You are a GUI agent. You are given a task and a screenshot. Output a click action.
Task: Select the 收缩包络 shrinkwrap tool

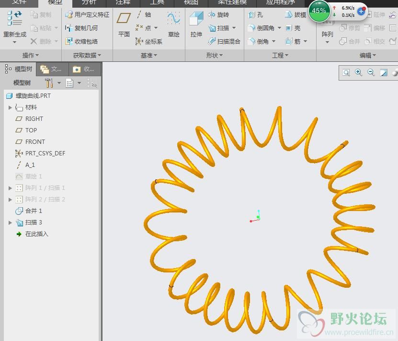click(81, 41)
